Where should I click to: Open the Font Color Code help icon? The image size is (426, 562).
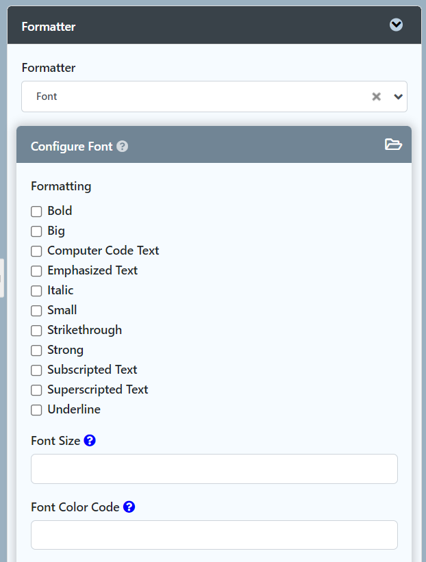coord(129,507)
